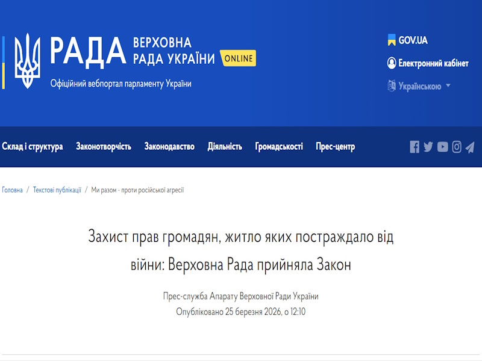Open the Twitter social icon
The width and height of the screenshot is (482, 361).
coord(428,147)
